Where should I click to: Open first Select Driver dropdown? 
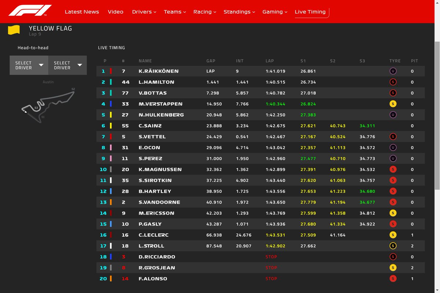[29, 65]
